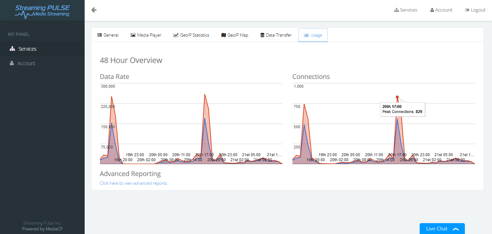Click the Logout icon in the header
Screen dimensions: 492x234
click(x=467, y=10)
